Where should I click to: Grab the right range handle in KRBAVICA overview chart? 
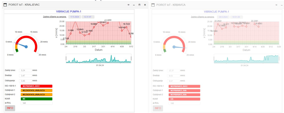click(x=279, y=58)
